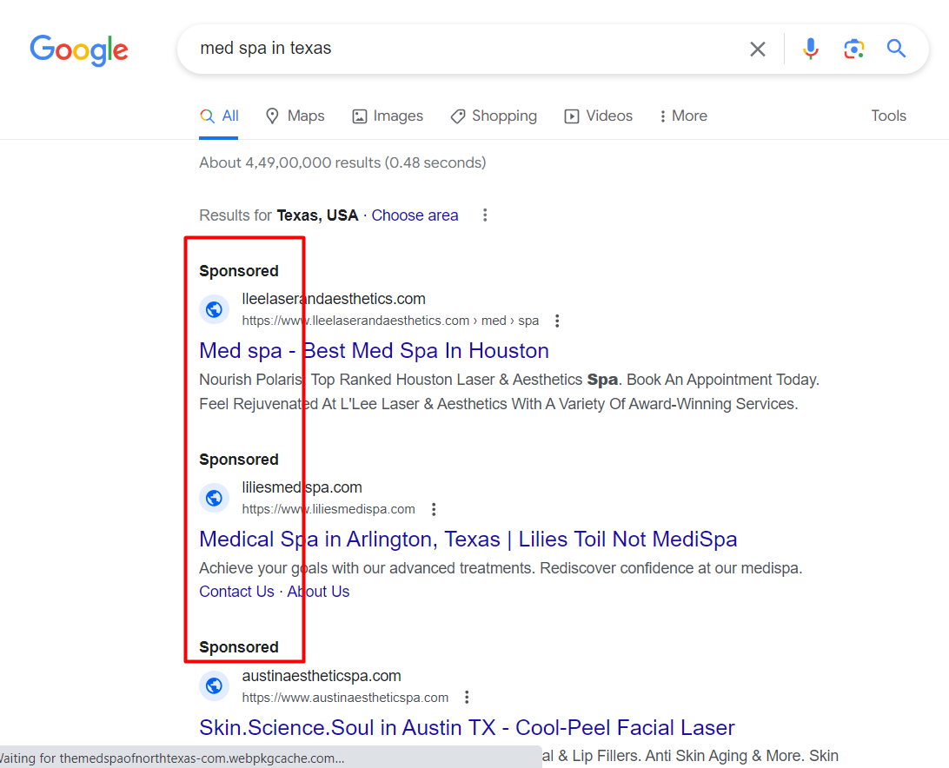The height and width of the screenshot is (768, 949).
Task: Open the Contact Us sitelink under Lilies MediSpa
Action: [236, 591]
